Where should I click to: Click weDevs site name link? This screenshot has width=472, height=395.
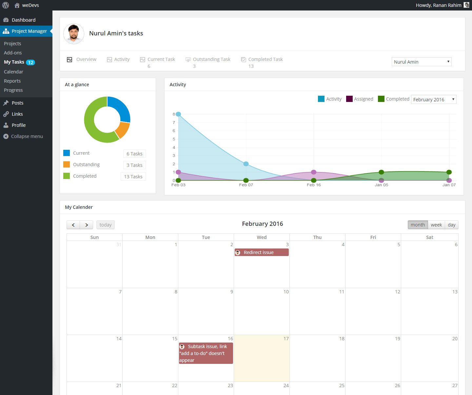[30, 5]
